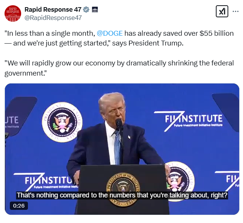Click the FII Institute logo at lower left

click(x=46, y=182)
